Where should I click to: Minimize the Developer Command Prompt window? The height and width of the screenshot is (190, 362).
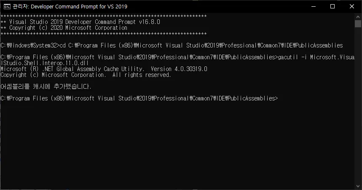click(313, 6)
